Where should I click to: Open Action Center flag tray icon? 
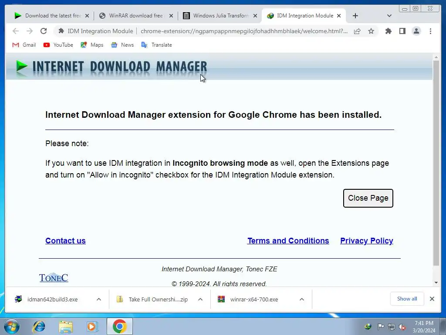tap(381, 327)
